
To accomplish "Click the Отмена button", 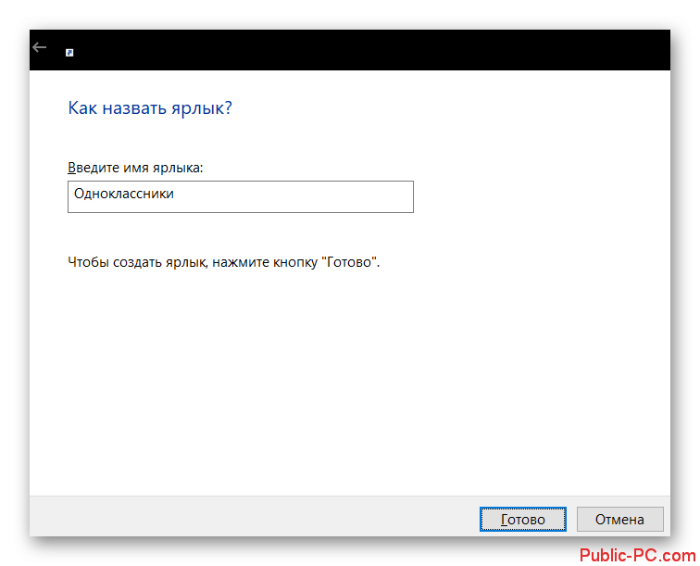I will (619, 519).
